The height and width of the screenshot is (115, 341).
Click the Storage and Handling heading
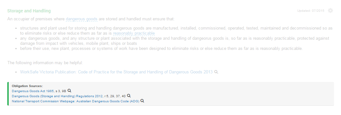coord(29,11)
